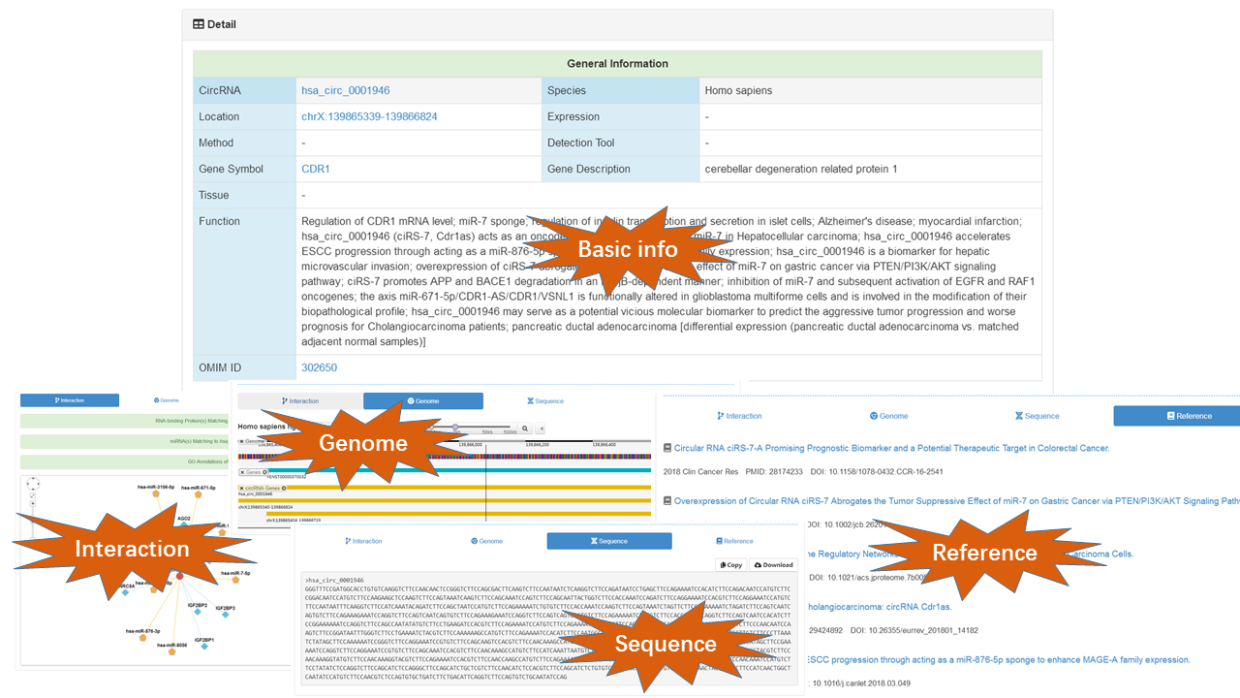Click the collapse arrow beside genome search

click(541, 428)
